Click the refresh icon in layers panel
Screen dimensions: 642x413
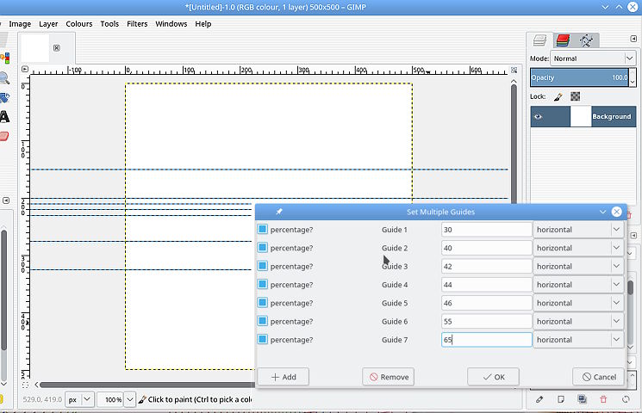pos(626,399)
